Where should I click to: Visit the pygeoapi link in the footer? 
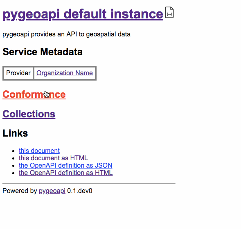[x=52, y=191]
